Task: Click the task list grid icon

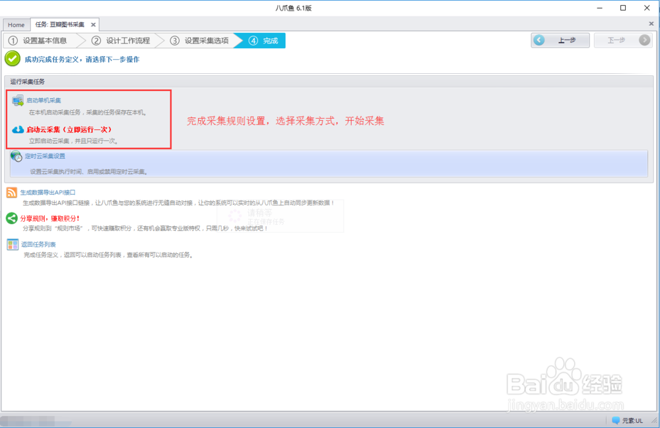Action: [x=13, y=244]
